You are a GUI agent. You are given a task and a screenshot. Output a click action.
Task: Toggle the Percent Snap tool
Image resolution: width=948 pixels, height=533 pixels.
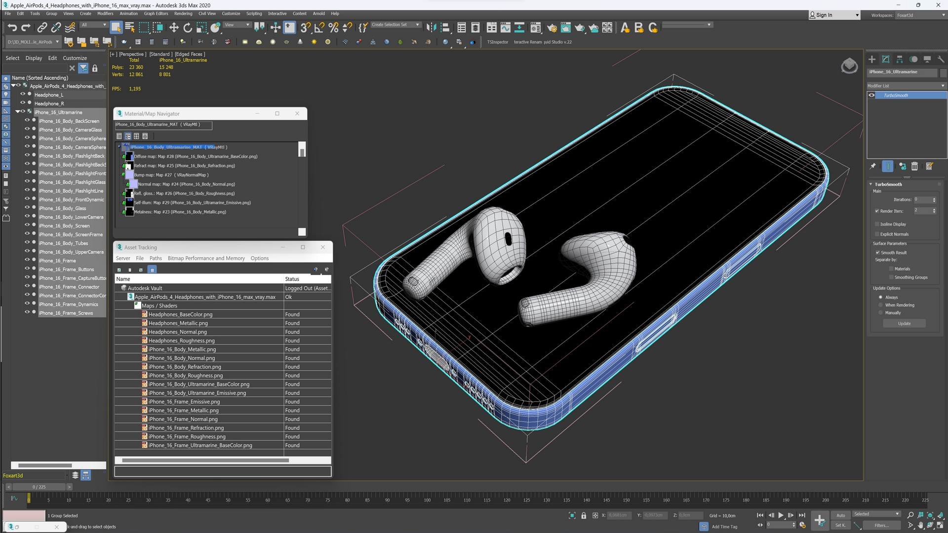(x=333, y=28)
